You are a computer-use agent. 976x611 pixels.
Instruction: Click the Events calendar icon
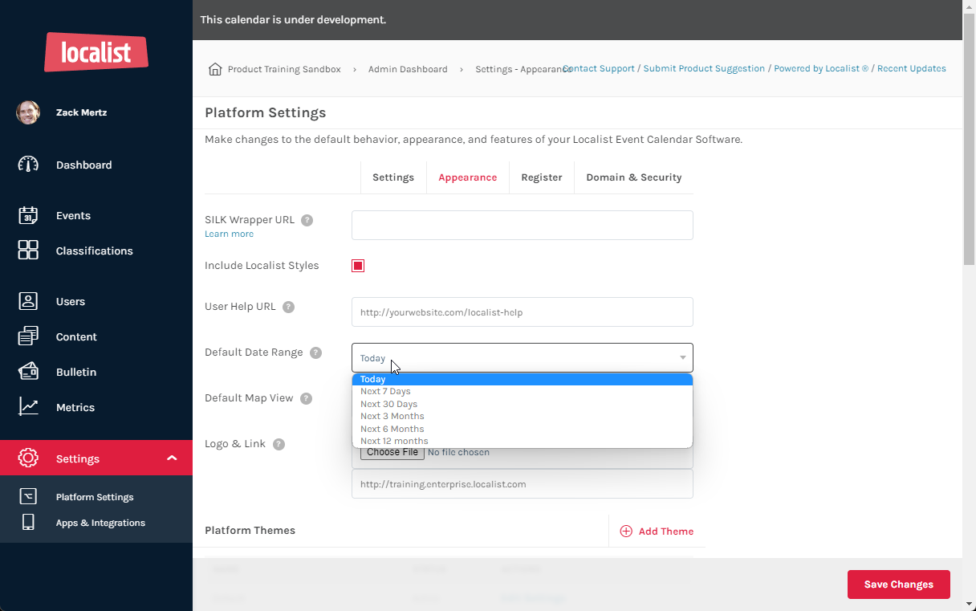click(28, 215)
